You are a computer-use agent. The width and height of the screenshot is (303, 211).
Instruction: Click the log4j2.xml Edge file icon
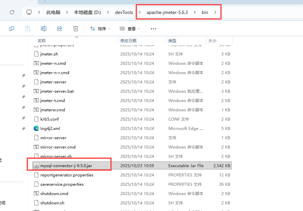(x=36, y=128)
